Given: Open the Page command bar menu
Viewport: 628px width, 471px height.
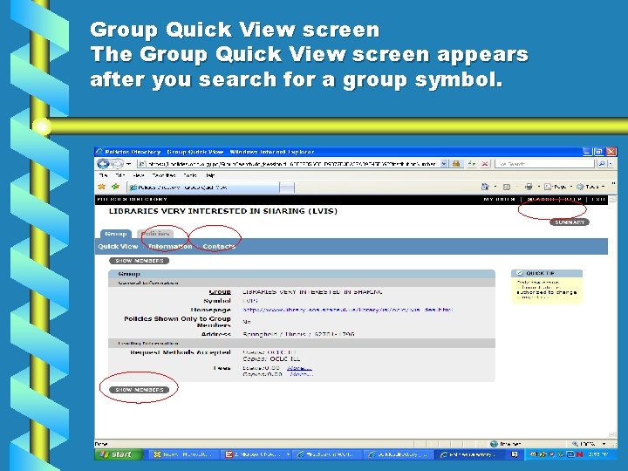Looking at the screenshot, I should [x=558, y=187].
